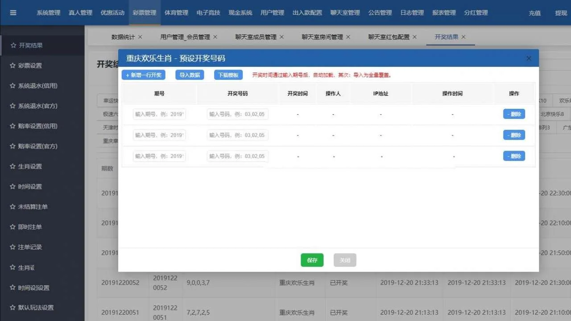The height and width of the screenshot is (321, 571).
Task: Click the 新增一行开奖 button
Action: [x=144, y=75]
